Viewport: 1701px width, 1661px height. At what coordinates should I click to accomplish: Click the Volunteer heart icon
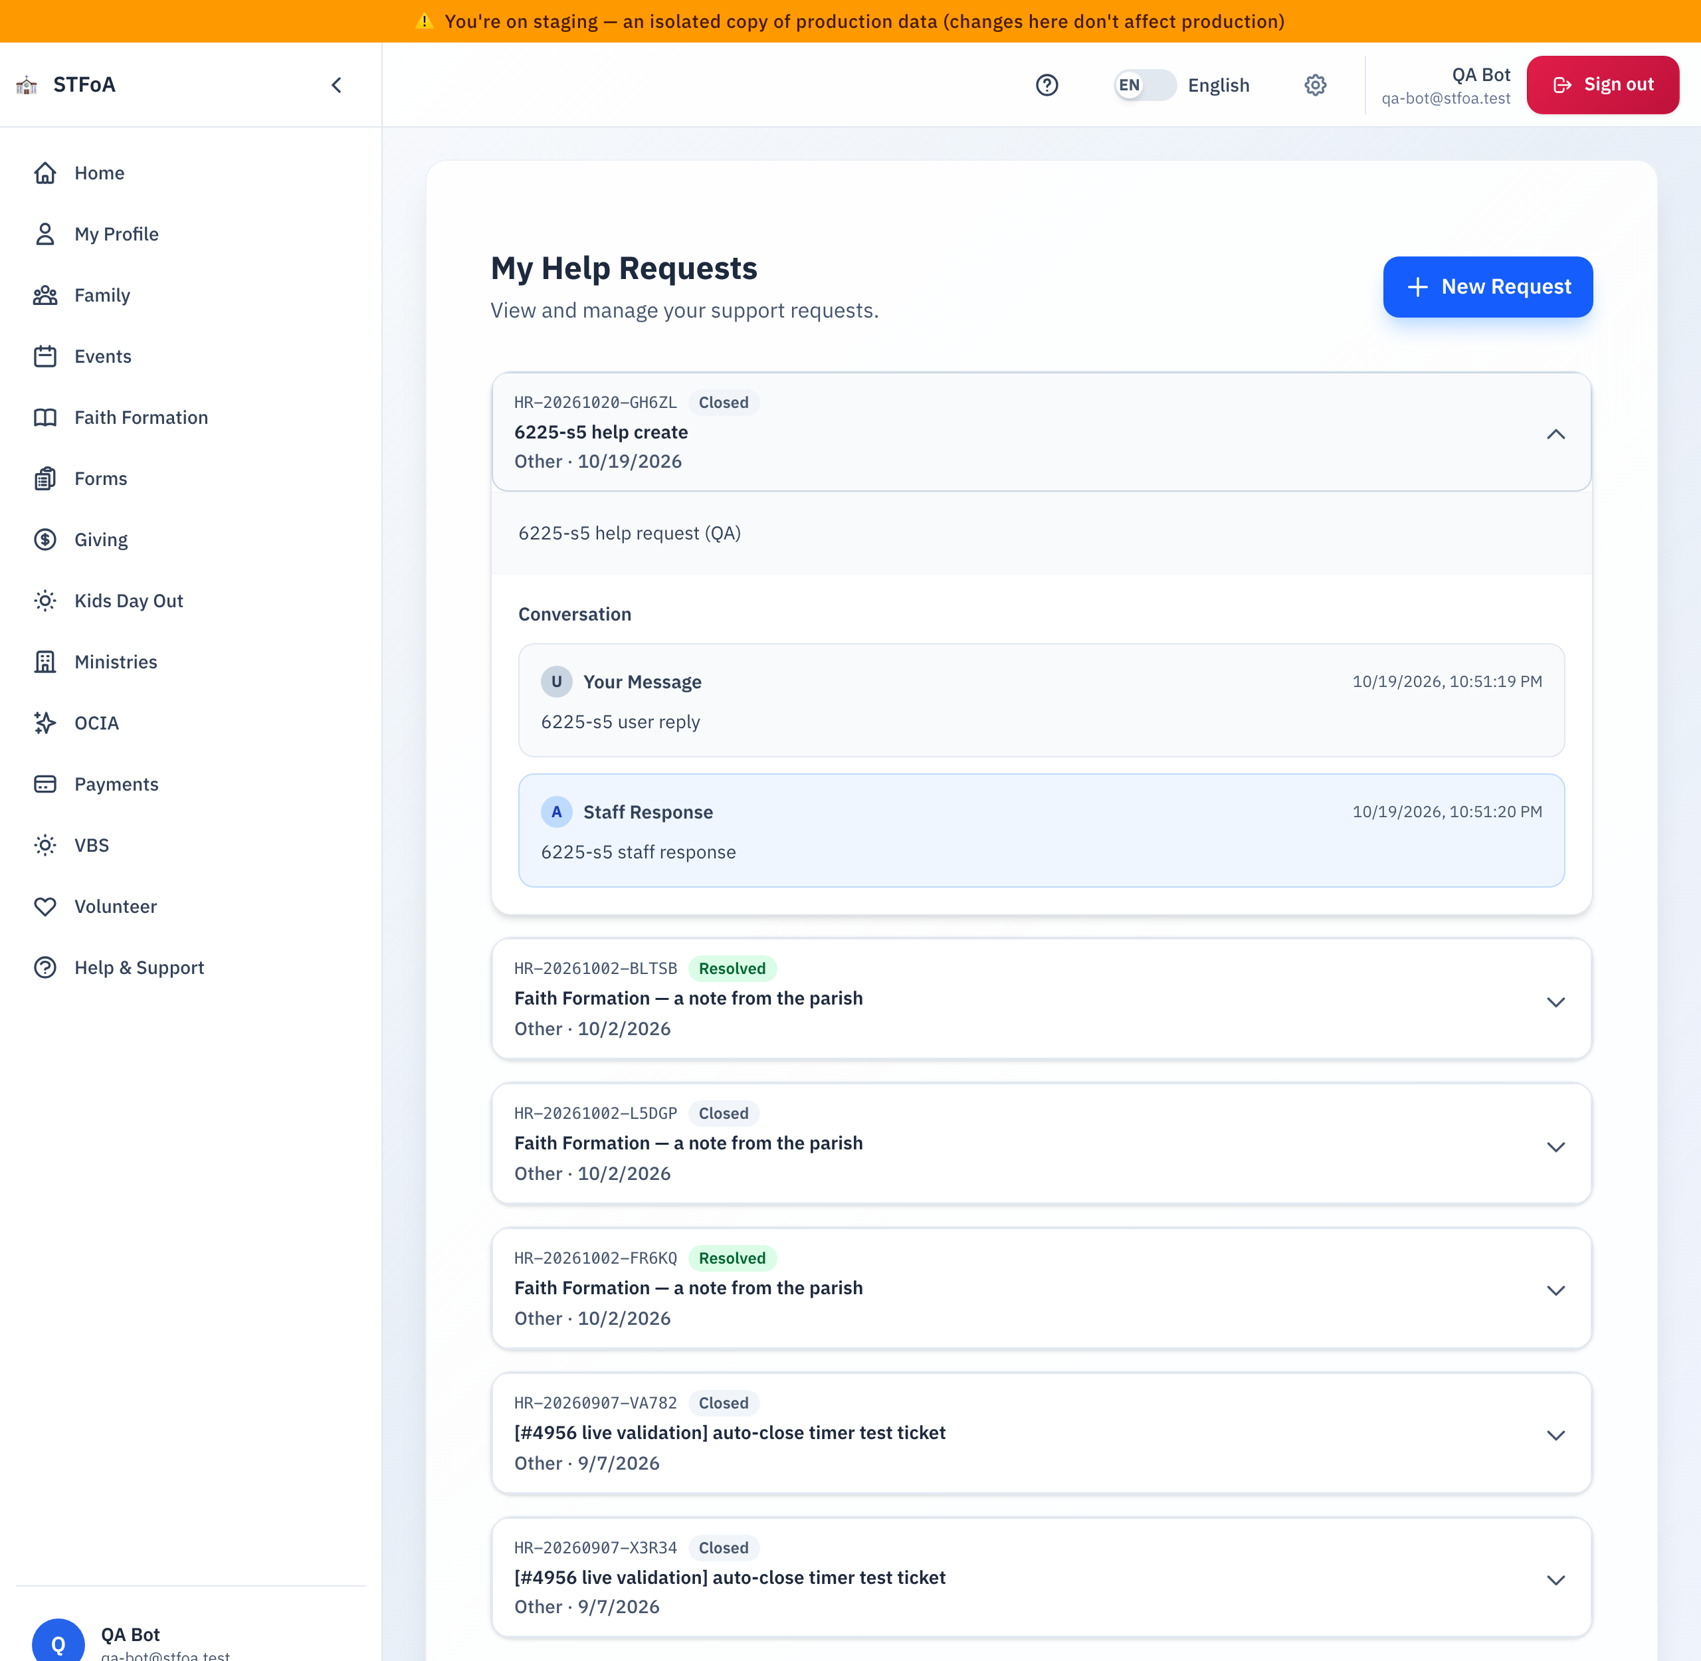pos(45,906)
